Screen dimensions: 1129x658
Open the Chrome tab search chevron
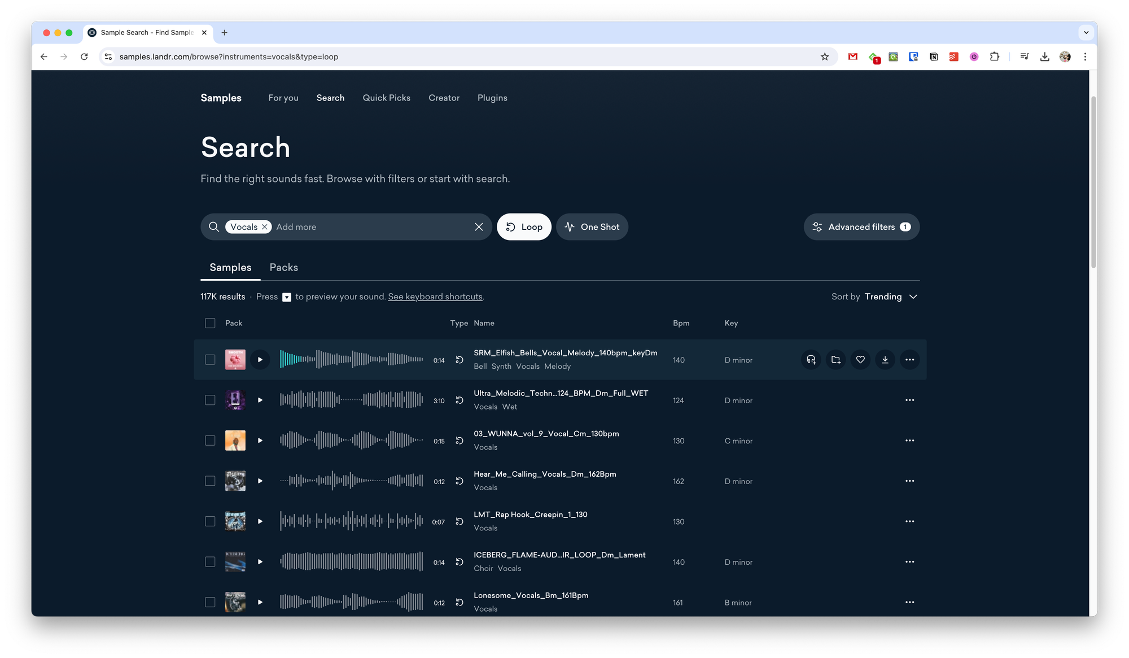[x=1086, y=33]
